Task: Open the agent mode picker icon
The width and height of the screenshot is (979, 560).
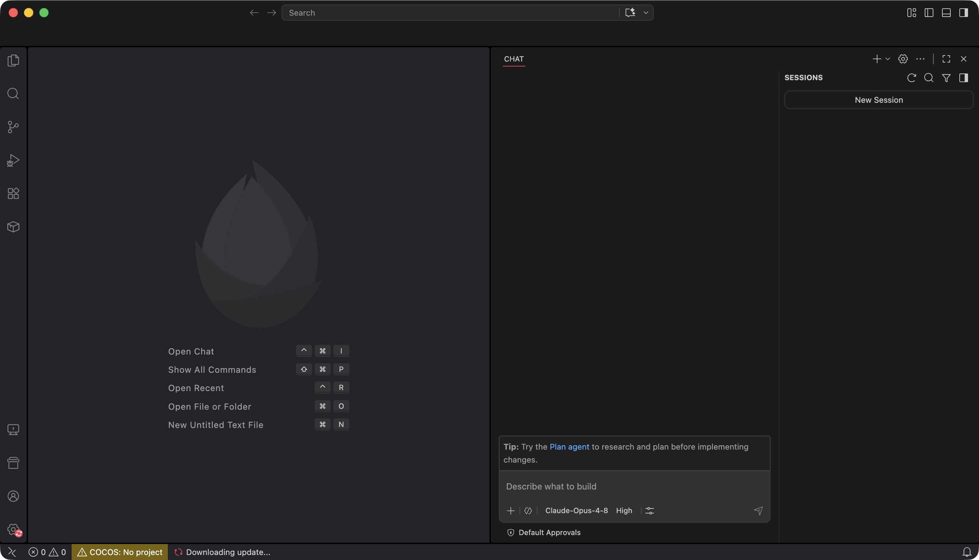Action: [528, 510]
